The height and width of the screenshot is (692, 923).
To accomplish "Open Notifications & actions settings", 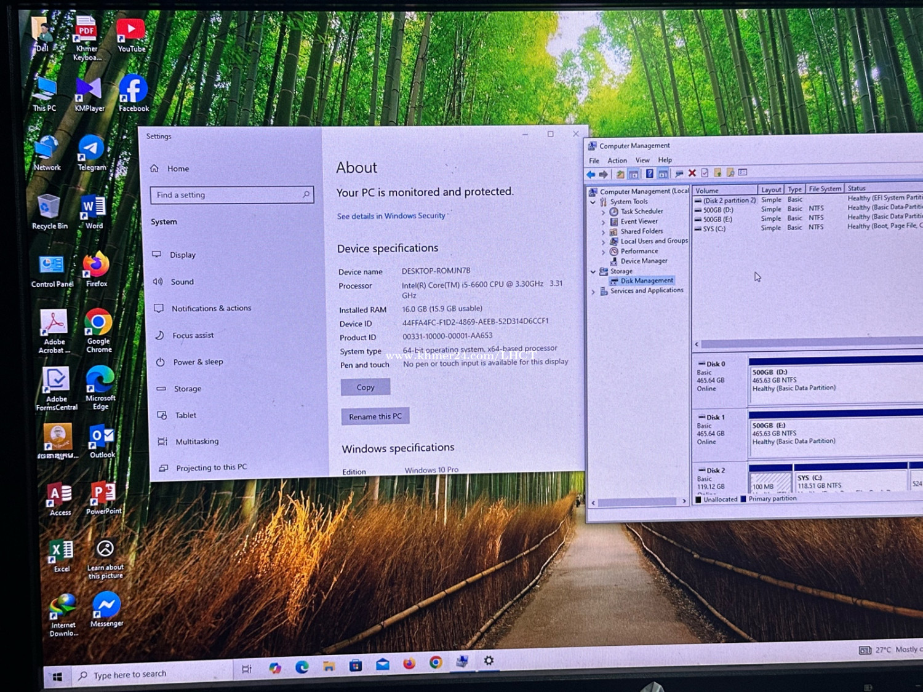I will 202,308.
